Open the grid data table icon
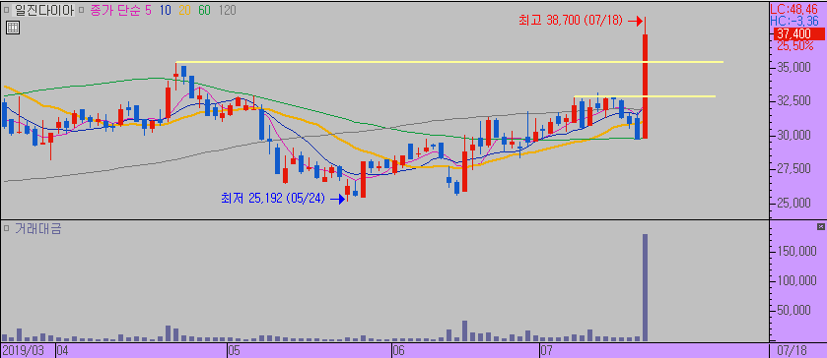827x358 pixels. coord(13,28)
